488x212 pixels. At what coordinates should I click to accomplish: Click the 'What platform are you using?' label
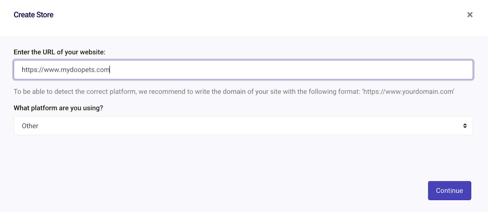click(x=58, y=108)
